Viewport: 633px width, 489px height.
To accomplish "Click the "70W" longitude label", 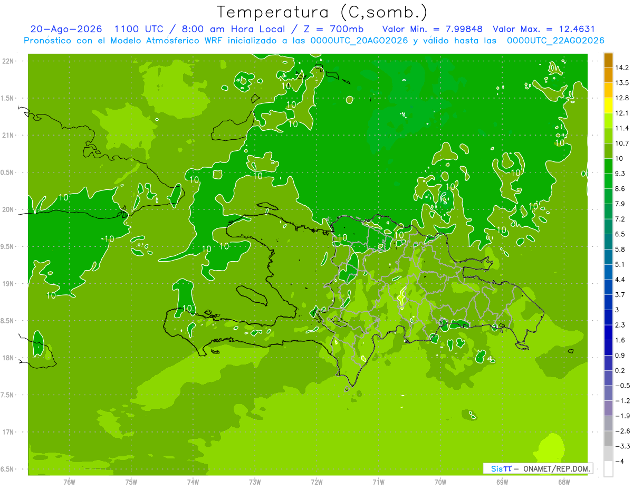I will (440, 482).
